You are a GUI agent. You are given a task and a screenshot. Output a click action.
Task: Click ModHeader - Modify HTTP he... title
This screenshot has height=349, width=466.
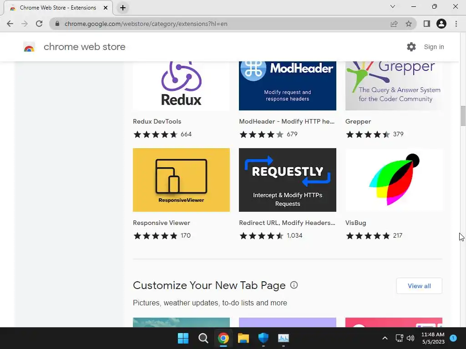click(287, 121)
